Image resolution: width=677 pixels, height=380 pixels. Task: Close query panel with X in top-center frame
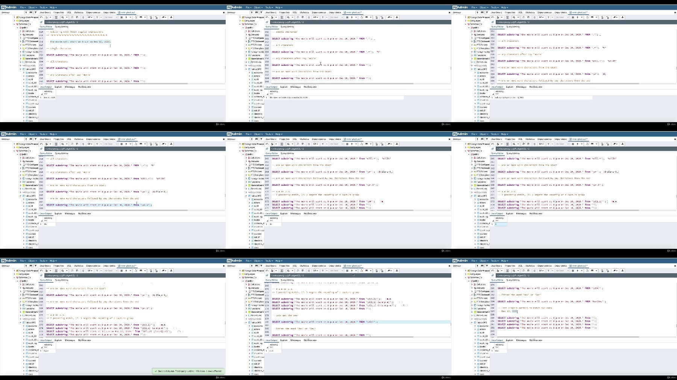pyautogui.click(x=449, y=12)
